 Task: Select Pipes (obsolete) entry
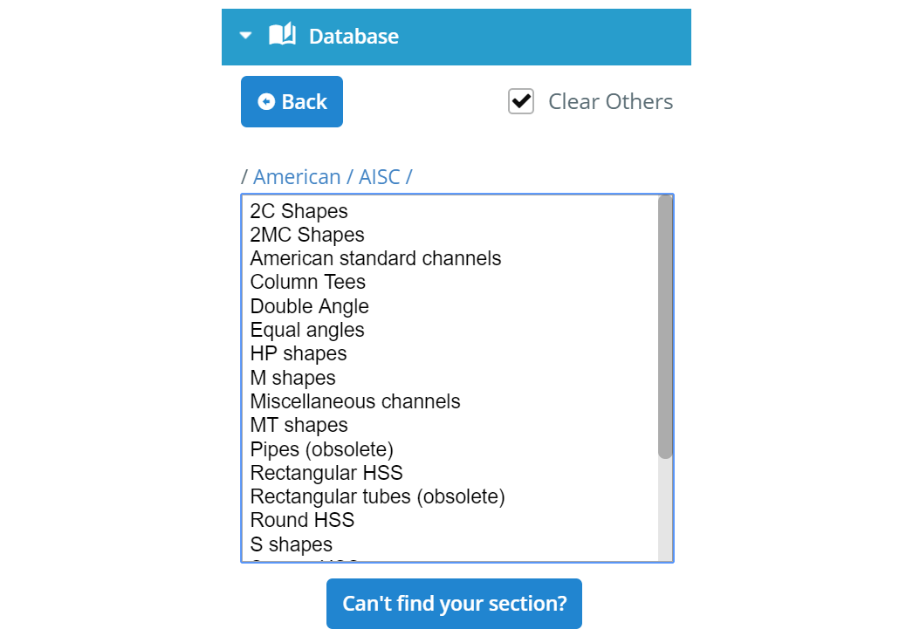click(x=450, y=449)
